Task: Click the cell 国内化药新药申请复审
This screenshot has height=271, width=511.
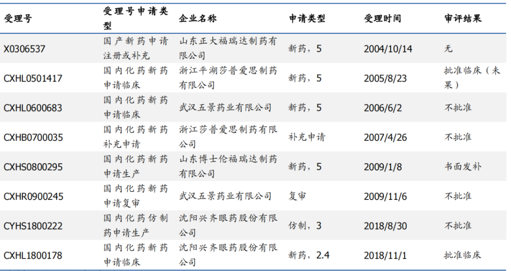Action: (x=136, y=196)
